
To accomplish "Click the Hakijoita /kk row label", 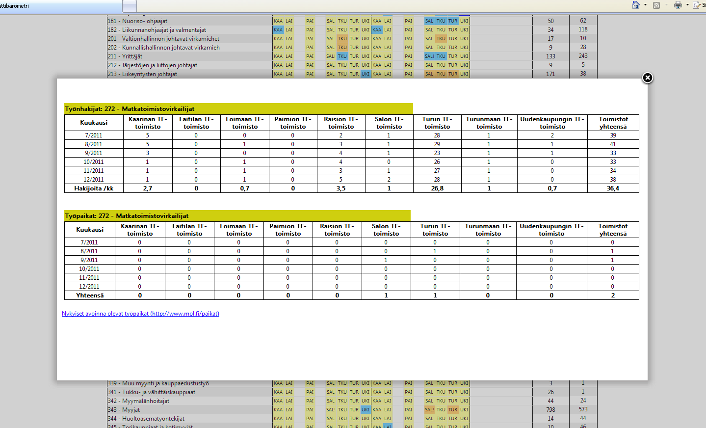I will click(94, 188).
